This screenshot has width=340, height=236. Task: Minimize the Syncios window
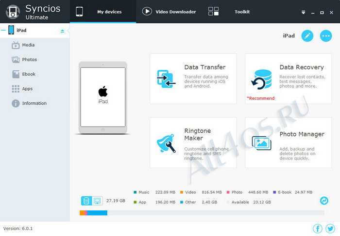point(313,13)
